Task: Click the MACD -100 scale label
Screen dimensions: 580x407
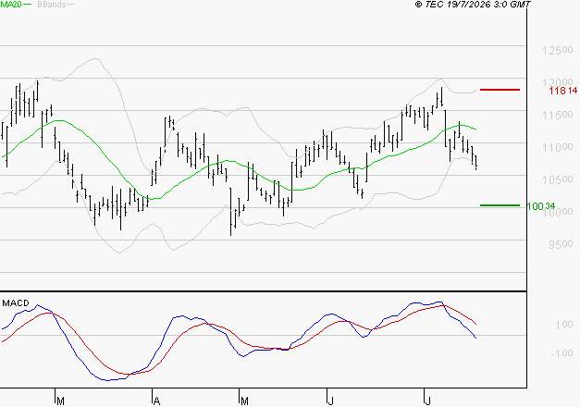Action: [x=561, y=353]
